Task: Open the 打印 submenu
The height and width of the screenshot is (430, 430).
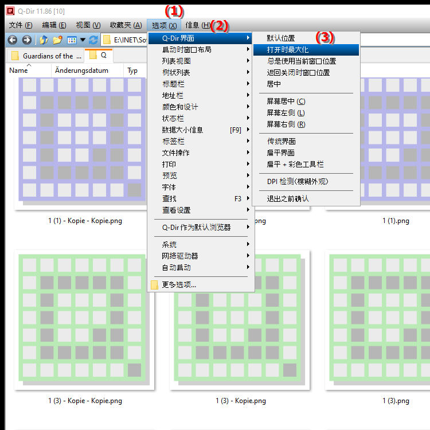Action: 201,165
